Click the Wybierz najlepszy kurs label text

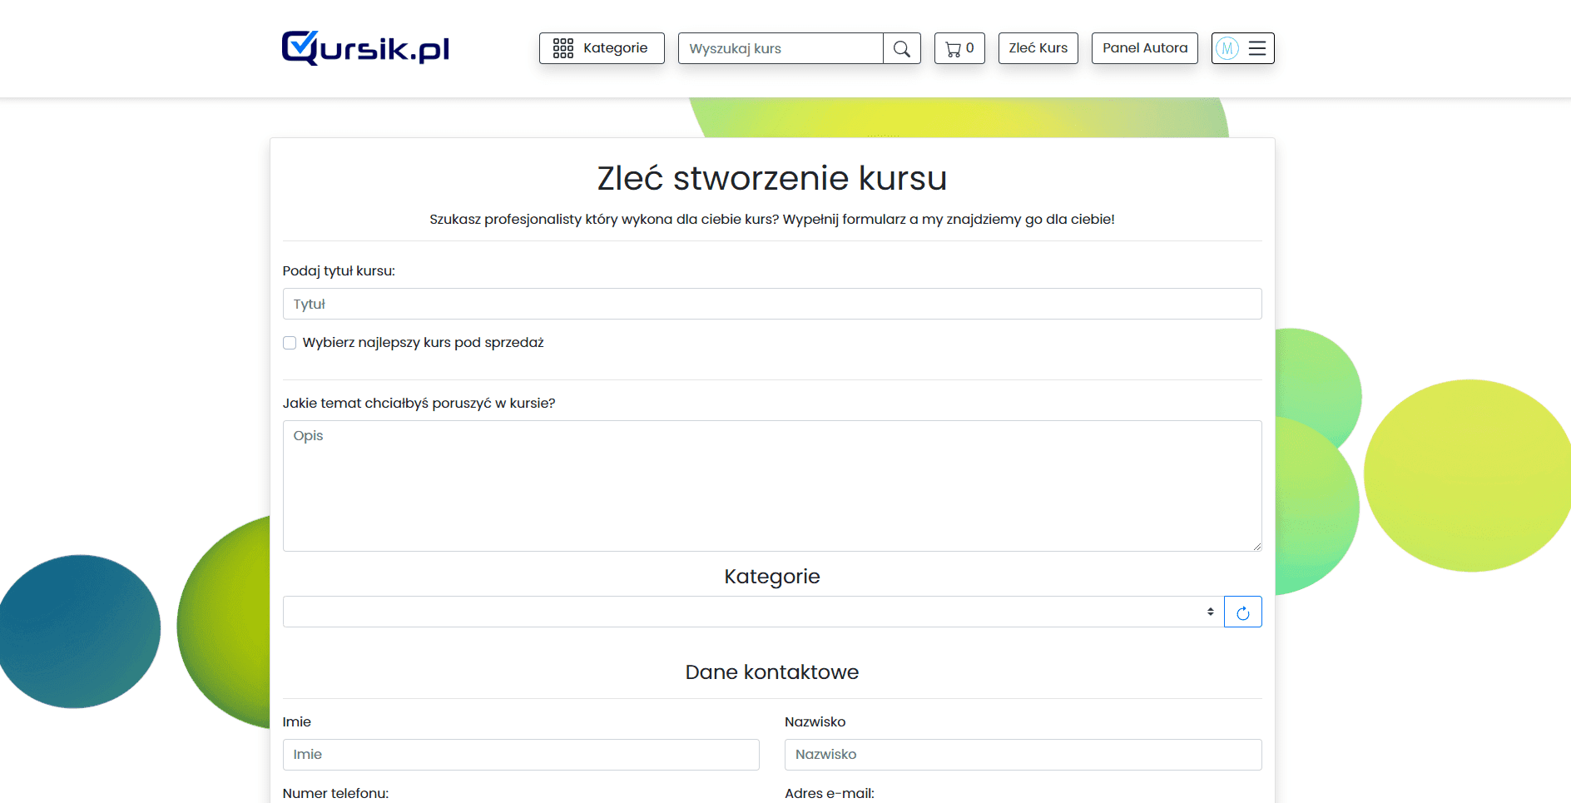click(423, 343)
